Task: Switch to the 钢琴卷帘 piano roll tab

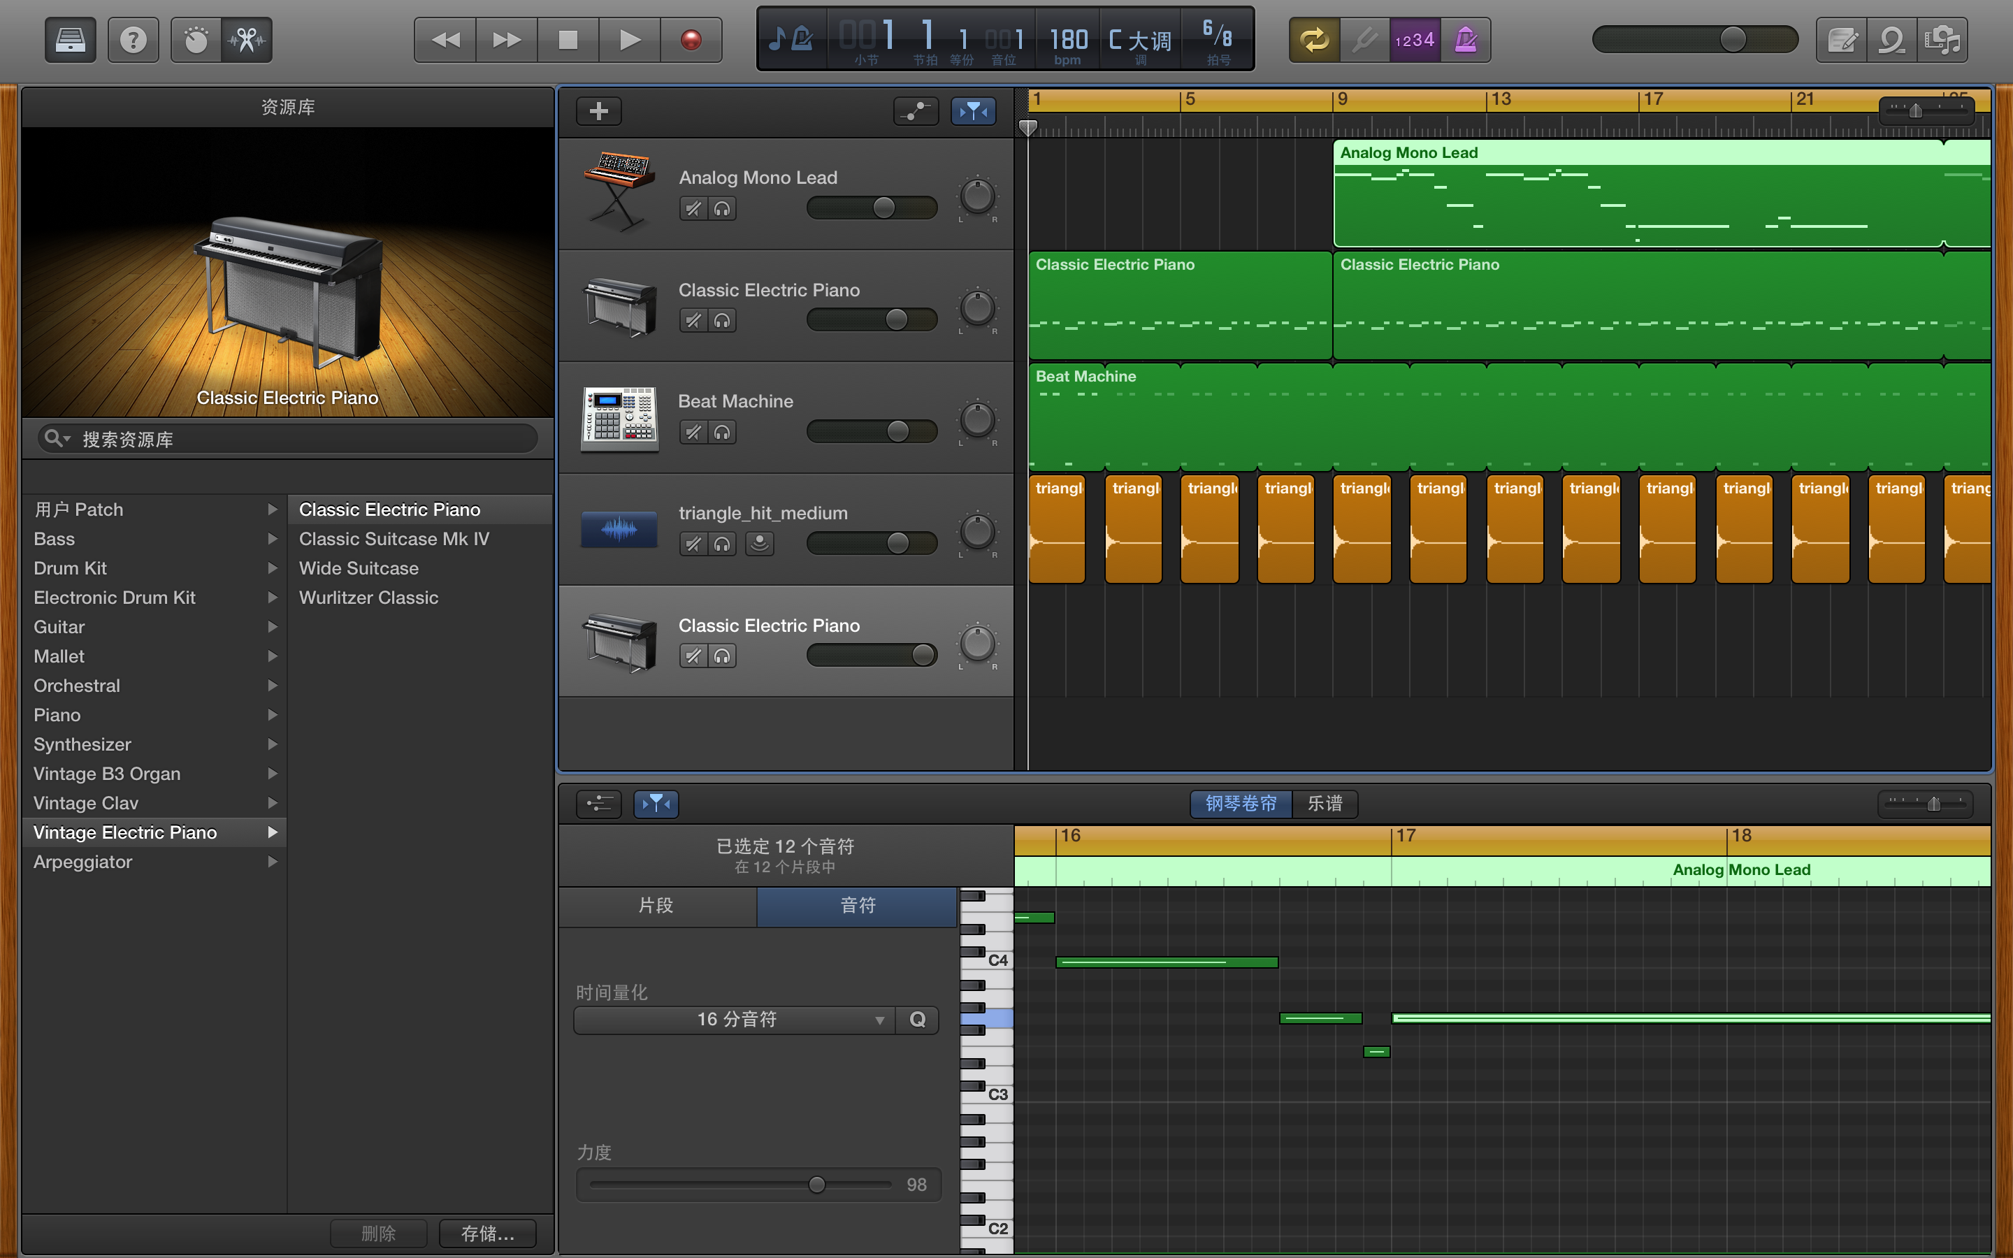Action: coord(1241,803)
